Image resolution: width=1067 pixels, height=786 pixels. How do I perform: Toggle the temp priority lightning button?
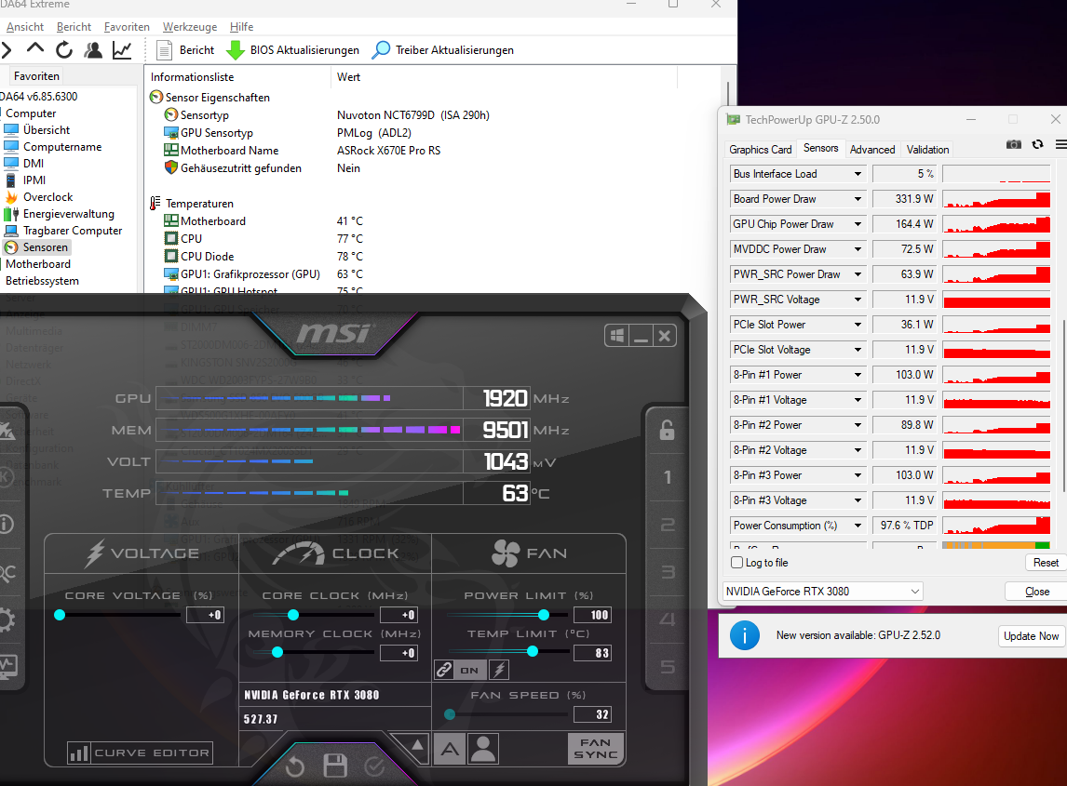coord(499,670)
